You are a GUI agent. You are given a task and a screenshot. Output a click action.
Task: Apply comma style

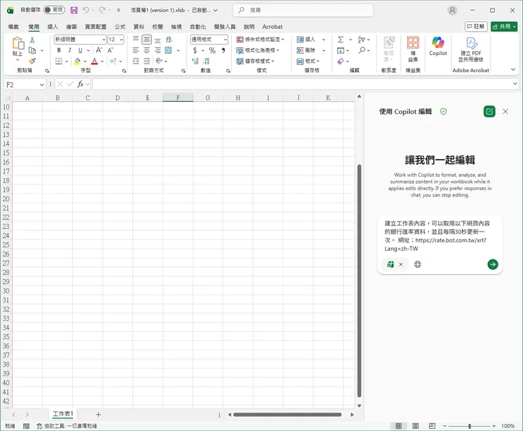click(x=223, y=51)
